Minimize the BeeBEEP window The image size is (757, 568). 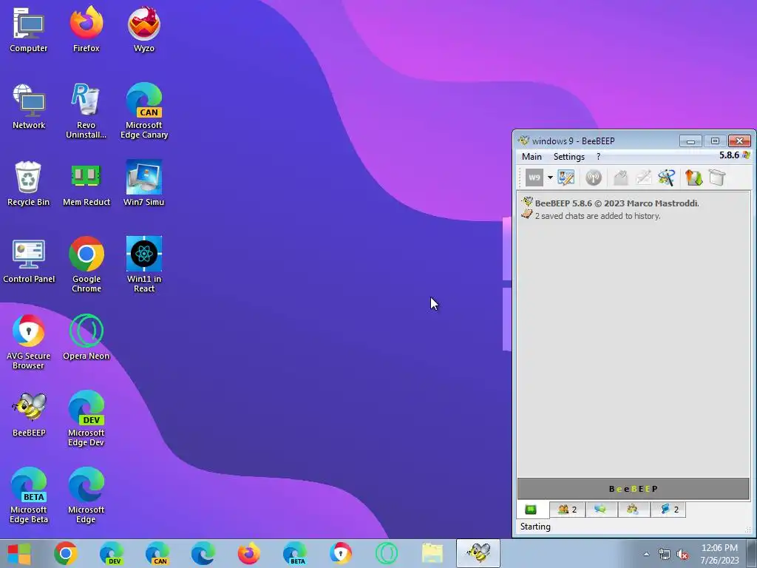point(690,141)
